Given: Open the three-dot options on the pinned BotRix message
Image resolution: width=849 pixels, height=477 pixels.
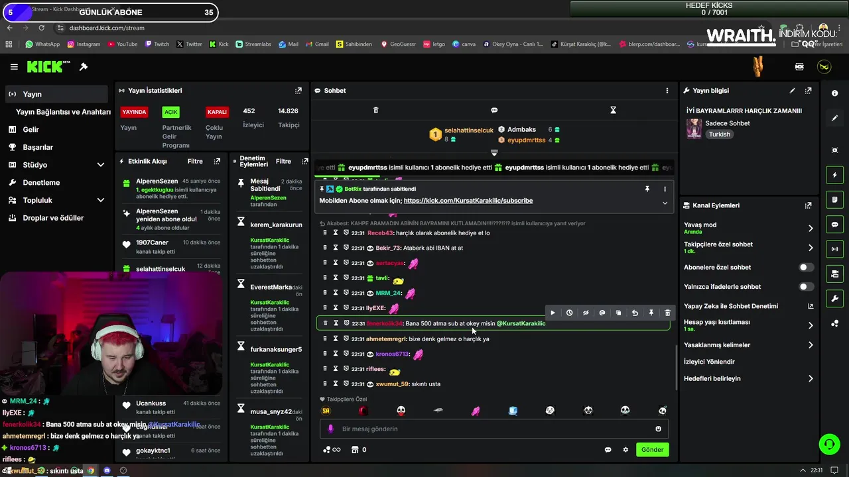Looking at the screenshot, I should pos(665,189).
